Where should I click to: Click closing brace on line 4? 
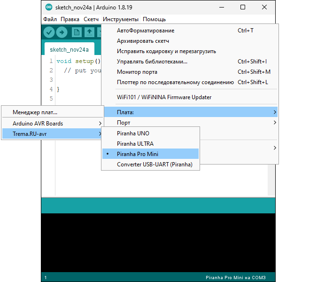(58, 89)
